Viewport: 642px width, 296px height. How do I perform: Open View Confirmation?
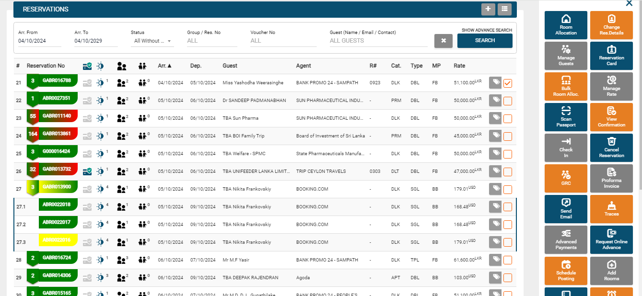point(611,117)
